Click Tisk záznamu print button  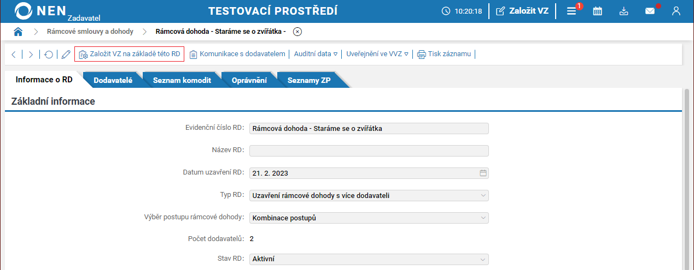445,54
